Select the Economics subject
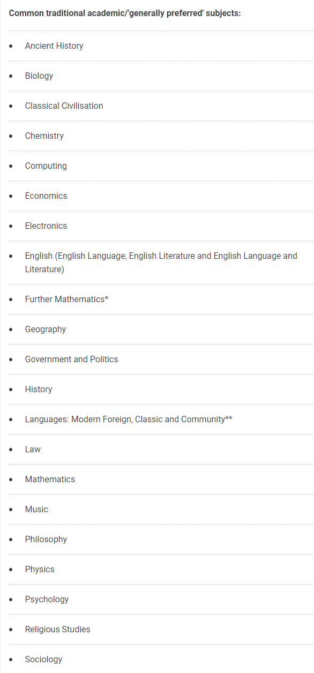314x673 pixels. (46, 196)
